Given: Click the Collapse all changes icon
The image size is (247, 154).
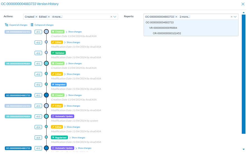Looking at the screenshot, I should (32, 25).
